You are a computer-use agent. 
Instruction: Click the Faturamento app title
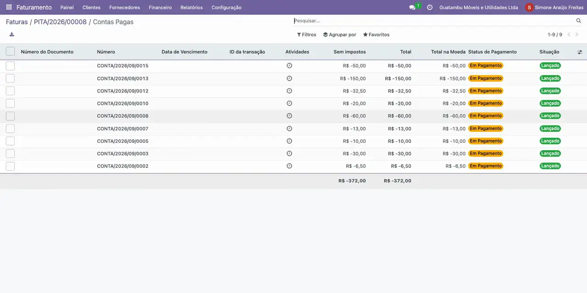pyautogui.click(x=34, y=7)
